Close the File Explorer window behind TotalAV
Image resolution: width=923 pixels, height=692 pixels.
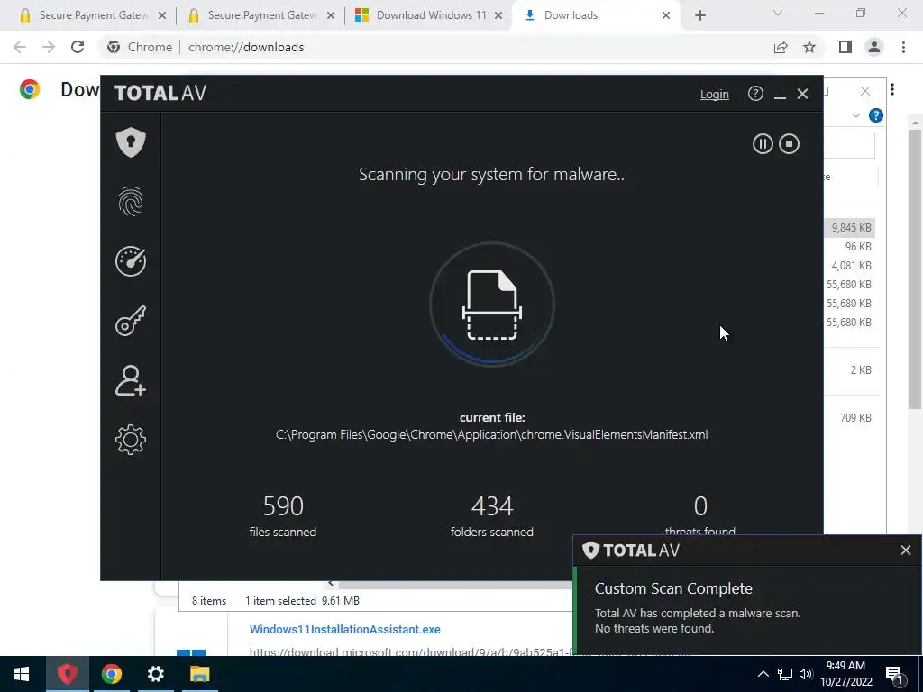864,91
